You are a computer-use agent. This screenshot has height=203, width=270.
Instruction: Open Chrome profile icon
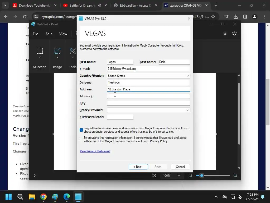(254, 17)
